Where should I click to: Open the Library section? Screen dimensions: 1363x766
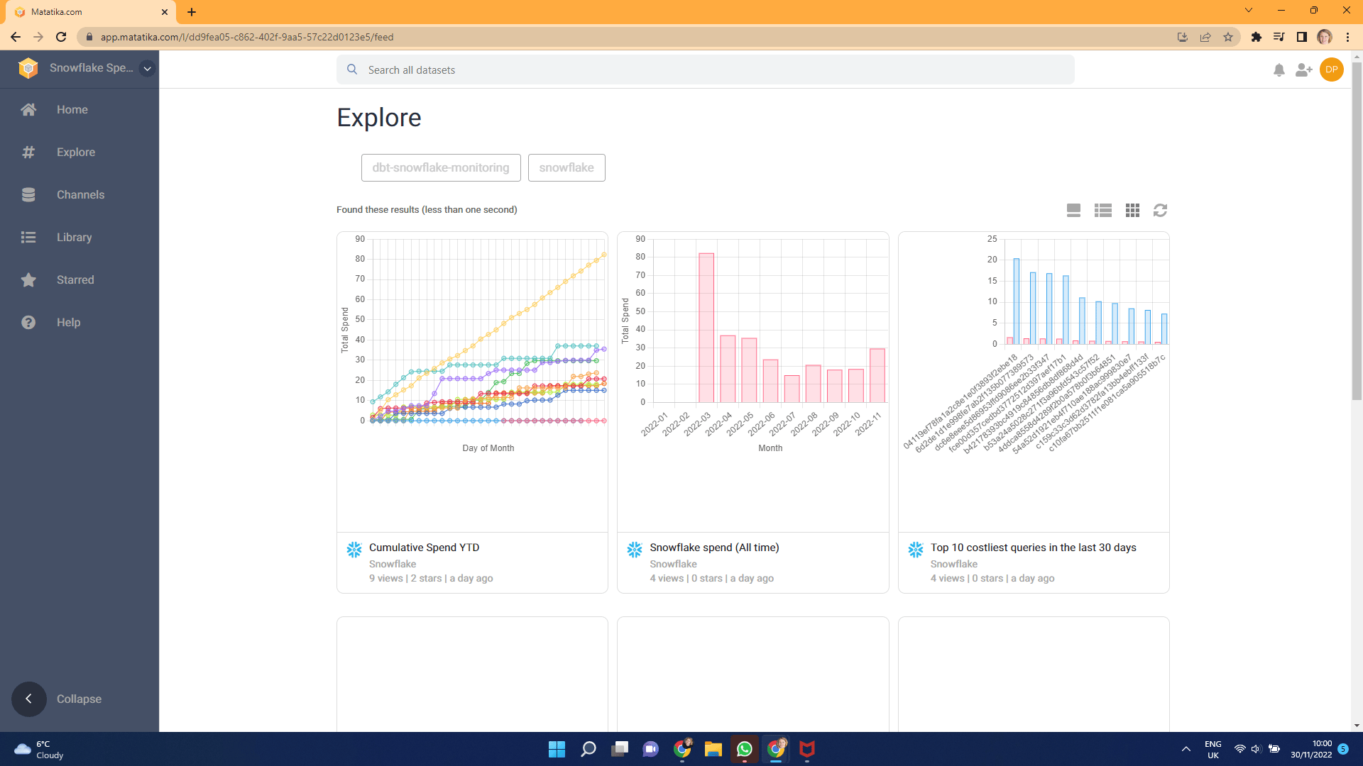pos(74,237)
